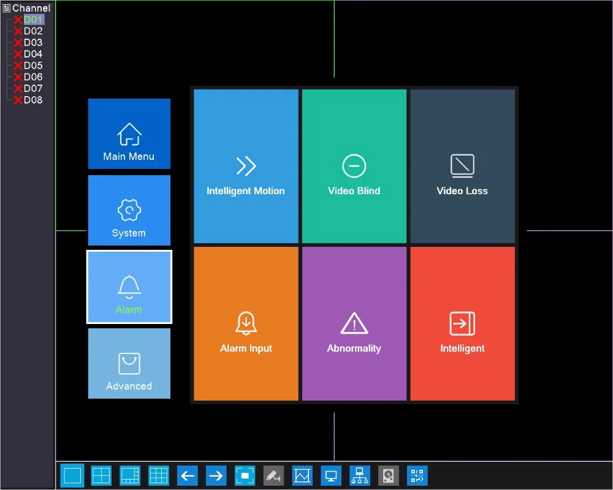The image size is (613, 490).
Task: Select channel D03 in the tree
Action: click(x=33, y=42)
